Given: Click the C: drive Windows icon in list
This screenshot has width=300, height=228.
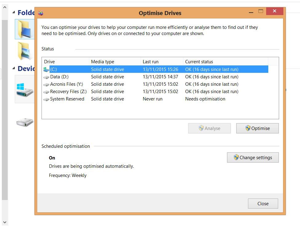Looking at the screenshot, I should click(x=46, y=69).
